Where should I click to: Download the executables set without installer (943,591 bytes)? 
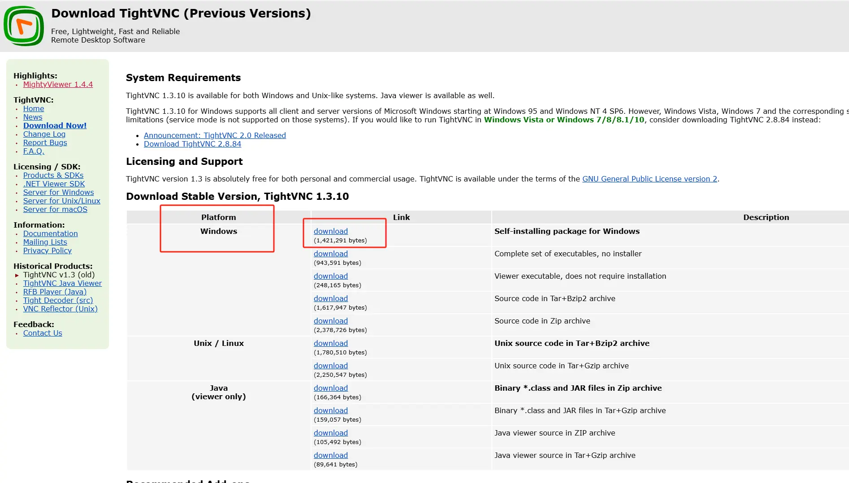[x=331, y=254]
